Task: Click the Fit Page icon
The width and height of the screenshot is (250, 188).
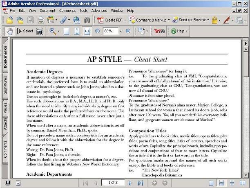Action: 77,31
